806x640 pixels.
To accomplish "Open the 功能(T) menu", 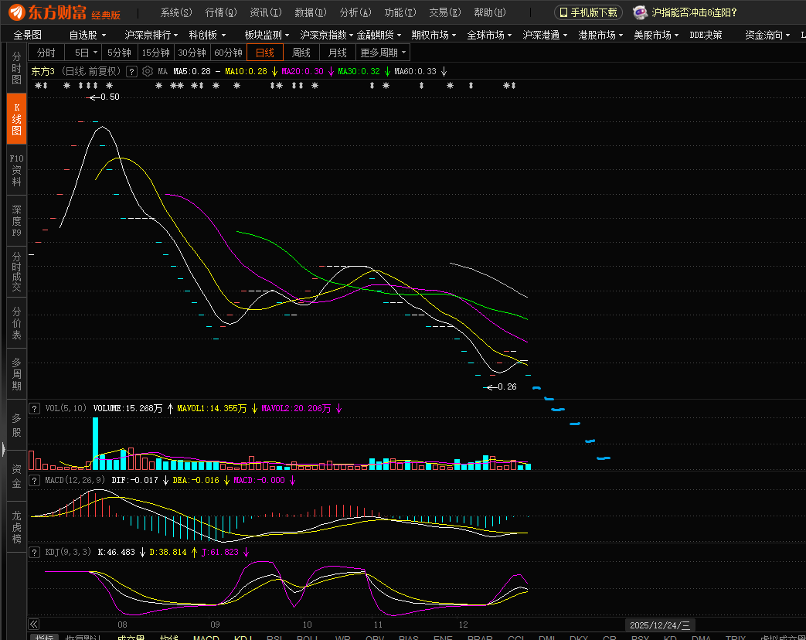I will tap(400, 12).
